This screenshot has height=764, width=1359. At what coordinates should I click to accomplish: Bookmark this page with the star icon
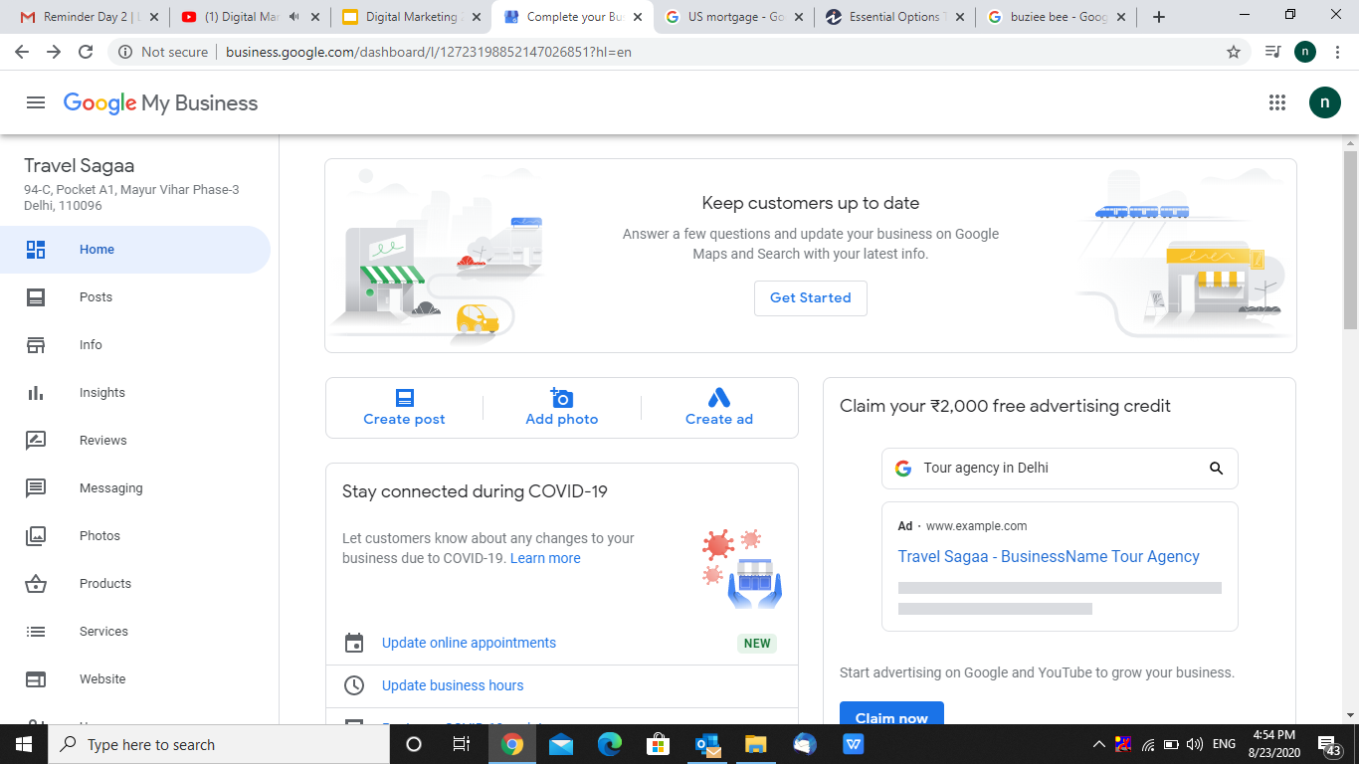[x=1234, y=52]
